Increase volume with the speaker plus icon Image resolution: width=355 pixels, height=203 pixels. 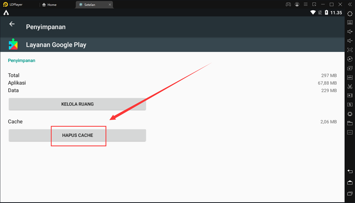coord(350,32)
